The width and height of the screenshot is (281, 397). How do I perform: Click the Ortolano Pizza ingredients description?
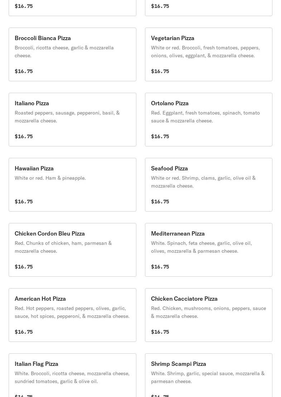coord(205,117)
